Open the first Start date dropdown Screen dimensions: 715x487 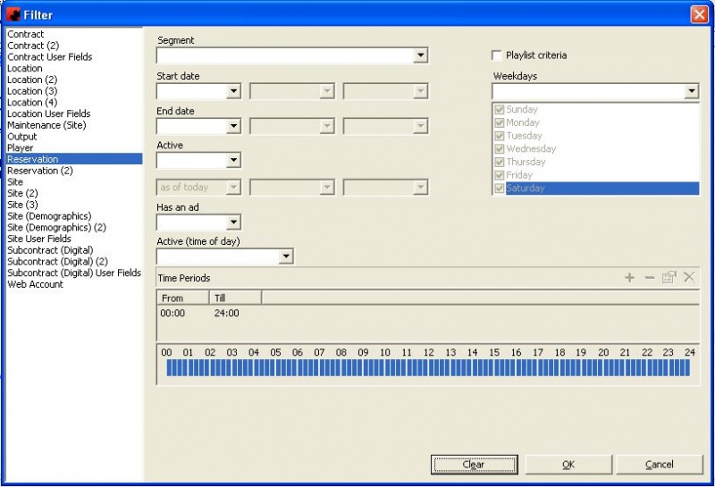click(233, 91)
